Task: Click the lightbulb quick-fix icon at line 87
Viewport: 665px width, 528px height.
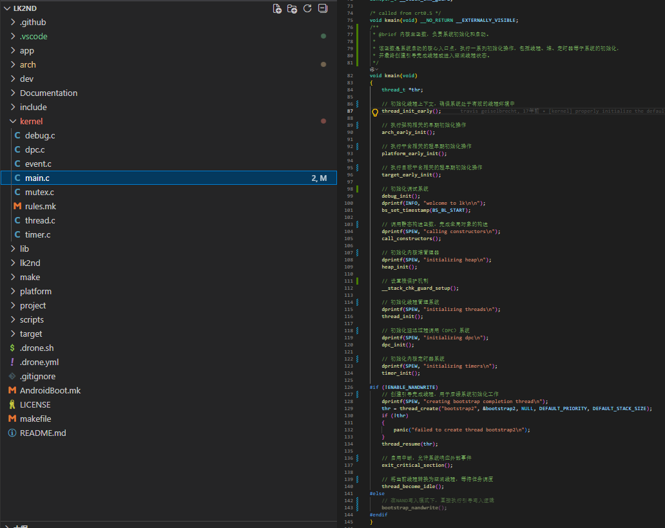Action: [375, 112]
